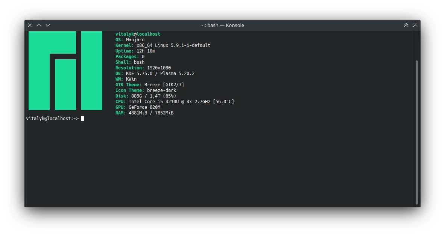Click the terminal cursor block after prompt
The width and height of the screenshot is (445, 236).
[x=83, y=119]
